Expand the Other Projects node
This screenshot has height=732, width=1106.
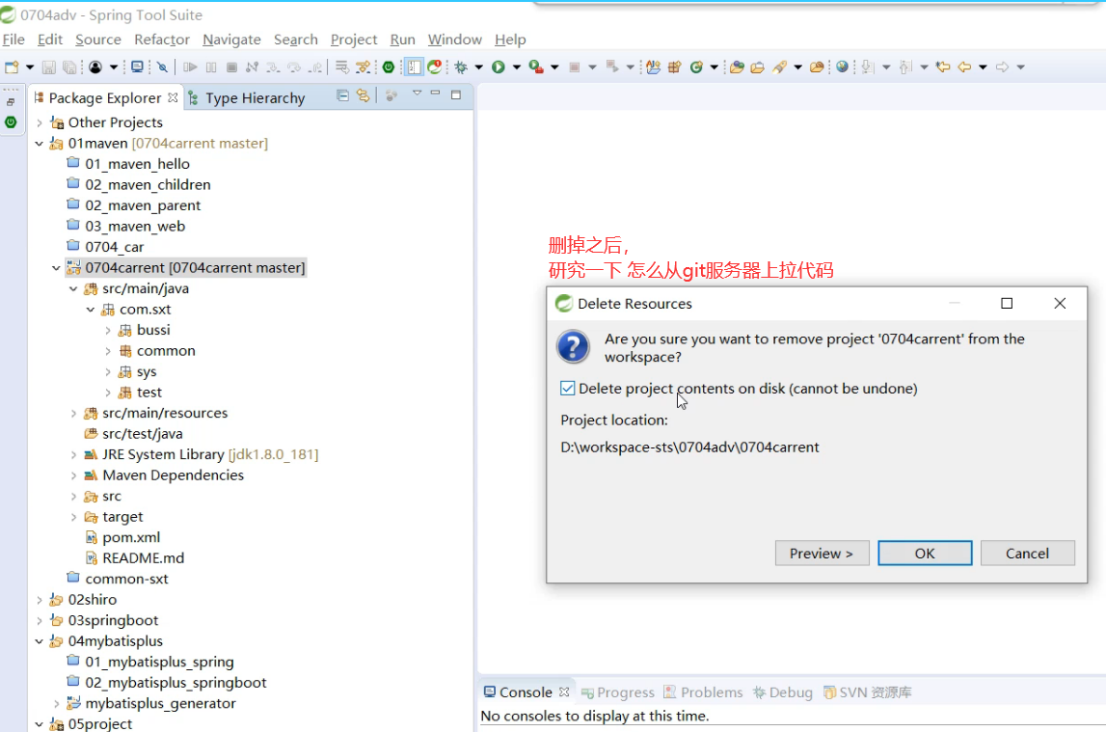click(x=40, y=122)
